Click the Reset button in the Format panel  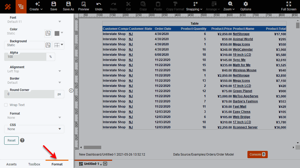(11, 140)
